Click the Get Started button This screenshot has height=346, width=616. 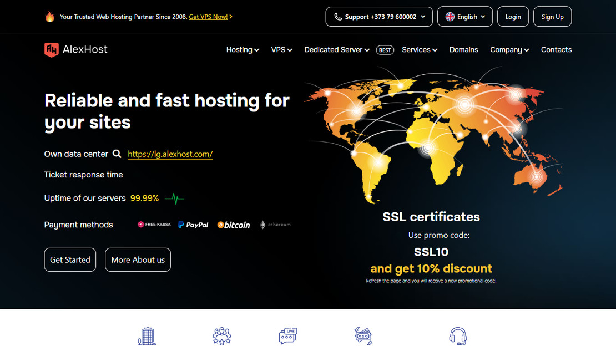click(x=70, y=259)
